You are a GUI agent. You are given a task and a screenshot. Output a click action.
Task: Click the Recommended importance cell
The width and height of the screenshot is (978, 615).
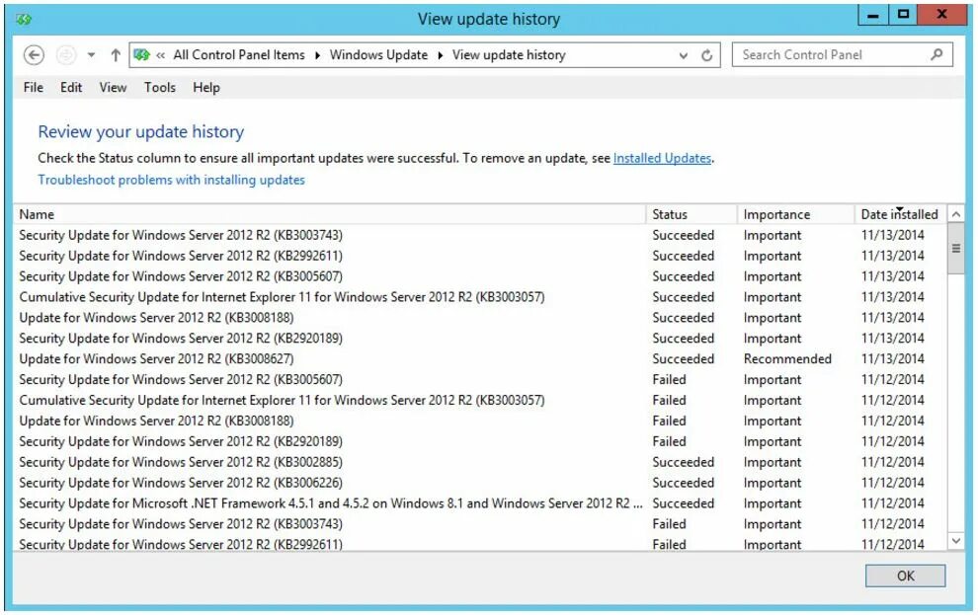[787, 359]
